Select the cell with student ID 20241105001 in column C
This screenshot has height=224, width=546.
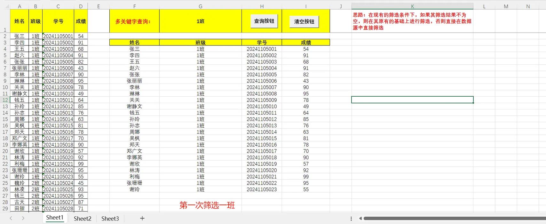pyautogui.click(x=58, y=36)
